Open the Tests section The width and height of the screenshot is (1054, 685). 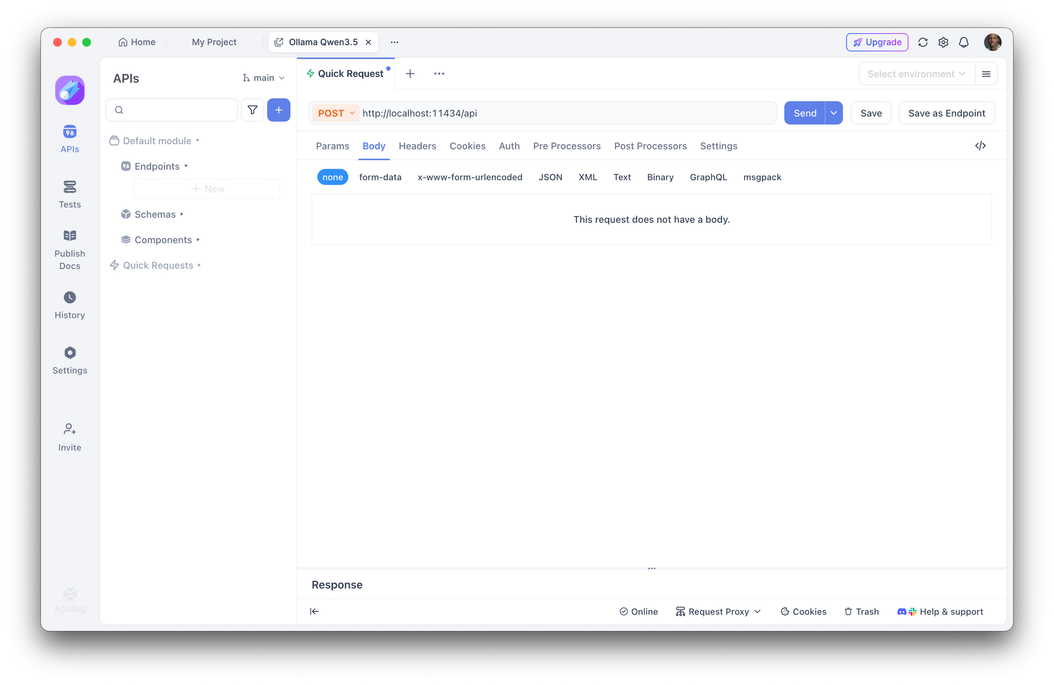pyautogui.click(x=70, y=194)
